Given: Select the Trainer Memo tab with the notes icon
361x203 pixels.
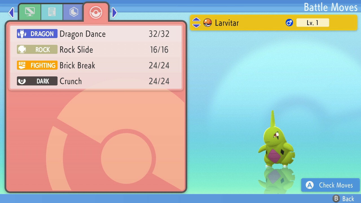Looking at the screenshot, I should 52,12.
